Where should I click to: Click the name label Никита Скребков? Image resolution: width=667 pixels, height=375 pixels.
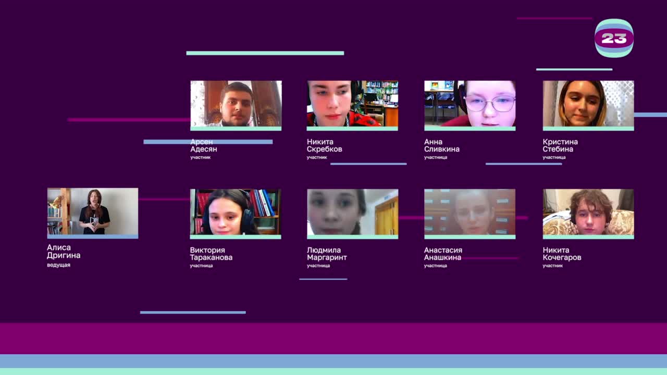coord(324,145)
